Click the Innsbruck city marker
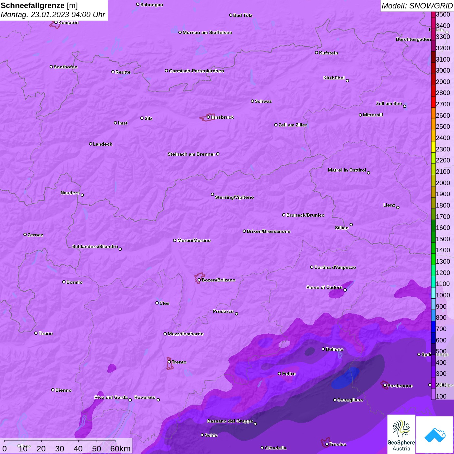 pos(208,117)
